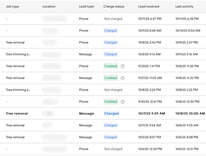Viewport: 206px width, 156px height.
Task: Click help icon beside Credited 9/27/25 lead
Action: [123, 78]
